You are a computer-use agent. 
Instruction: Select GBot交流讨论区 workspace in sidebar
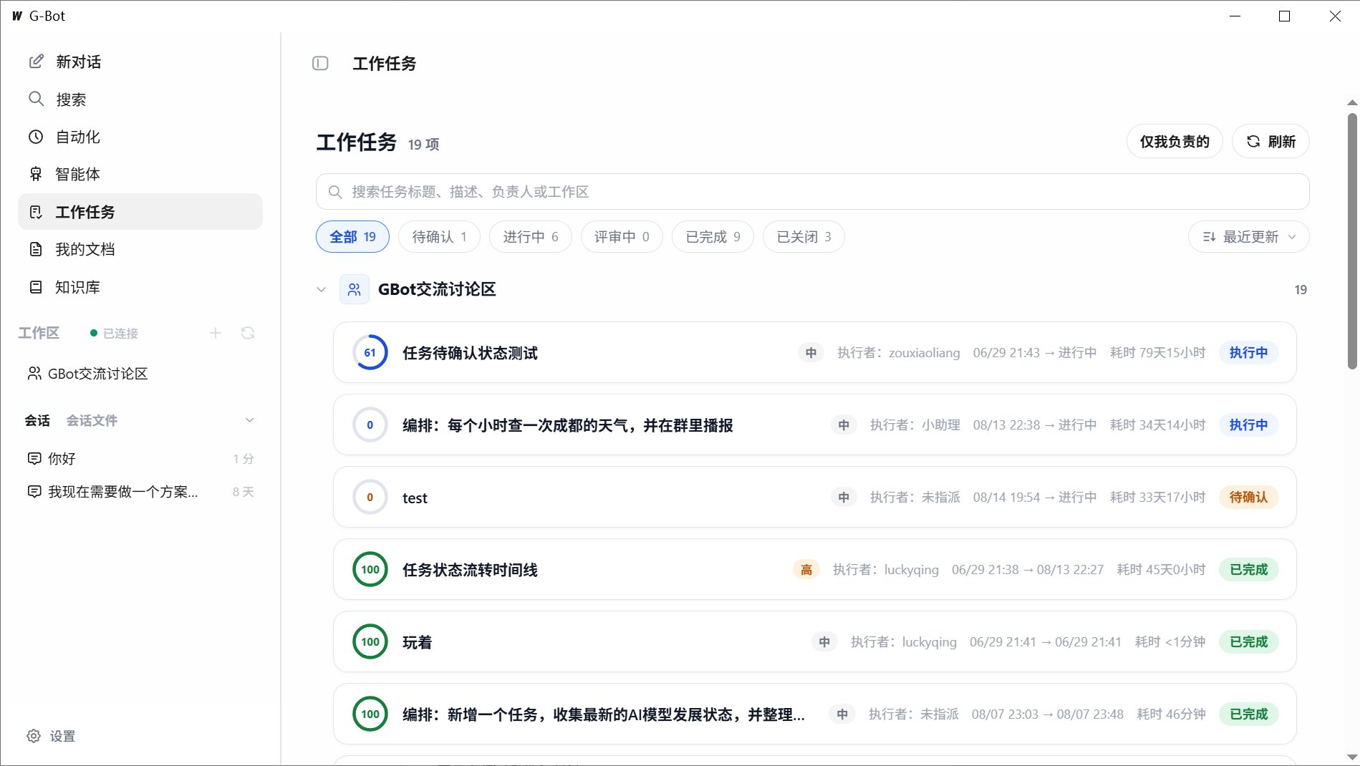140,374
